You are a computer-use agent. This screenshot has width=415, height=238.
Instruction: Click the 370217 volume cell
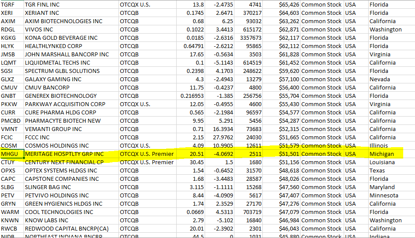click(x=248, y=13)
